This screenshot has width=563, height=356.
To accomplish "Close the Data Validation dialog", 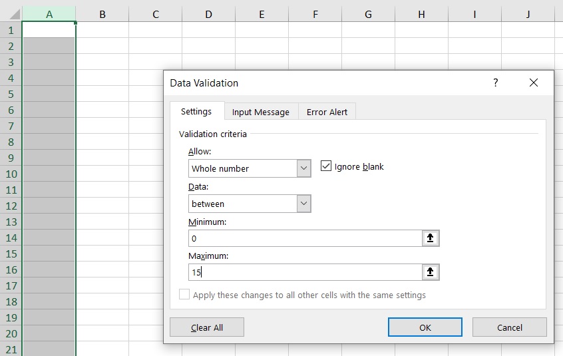I will pos(533,83).
